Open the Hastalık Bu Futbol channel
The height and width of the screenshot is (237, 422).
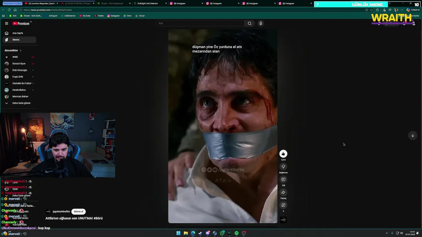pos(19,83)
